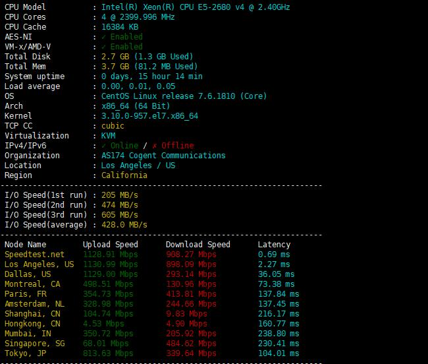Select the VM-x/AMD-V Enabled status text
Screen dimensions: 428x364
[122, 46]
